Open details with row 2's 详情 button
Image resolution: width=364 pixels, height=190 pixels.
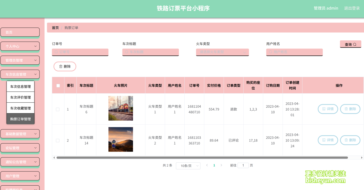[x=328, y=140]
